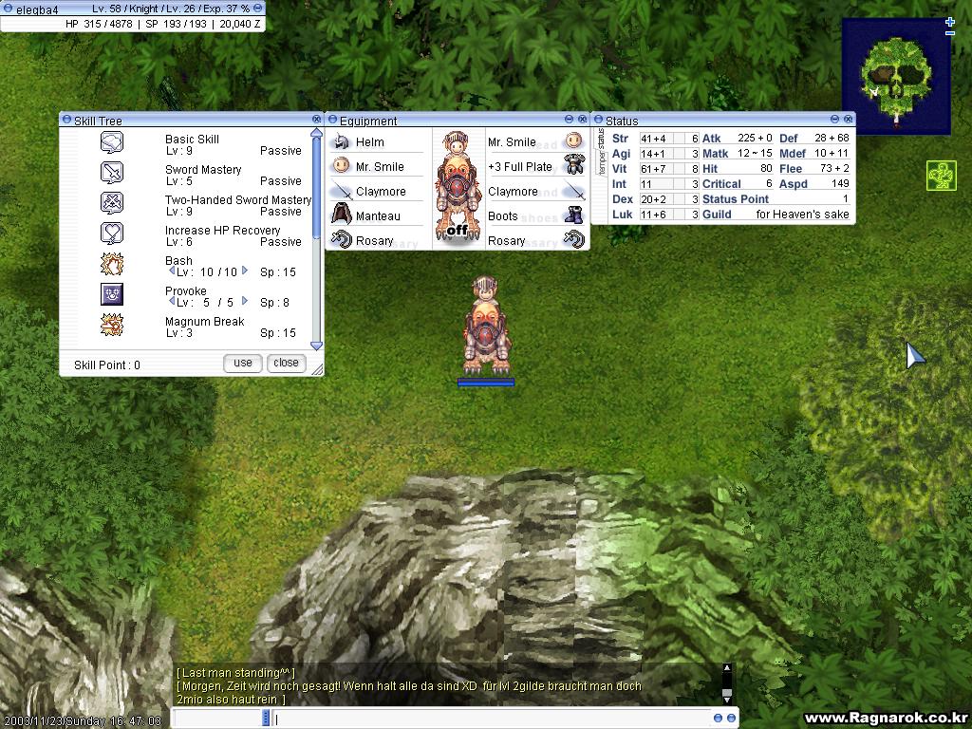
Task: Click the Manteau garment icon
Action: [x=341, y=215]
